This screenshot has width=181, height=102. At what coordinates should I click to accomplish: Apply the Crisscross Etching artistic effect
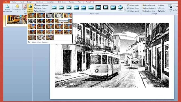[50, 32]
